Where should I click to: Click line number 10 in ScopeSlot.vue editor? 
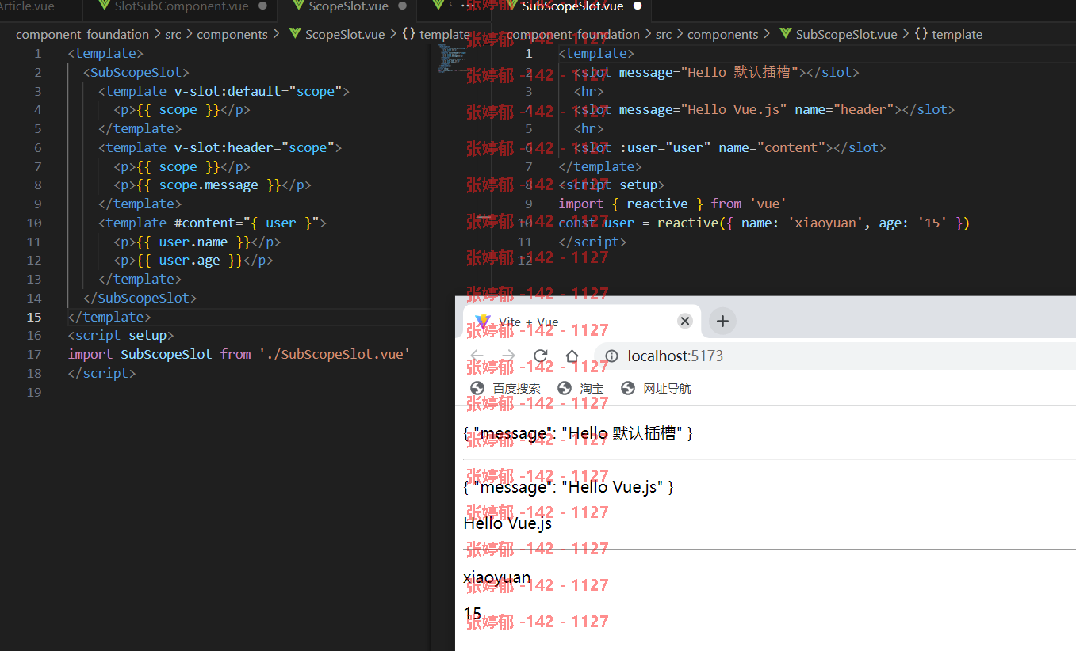point(34,223)
